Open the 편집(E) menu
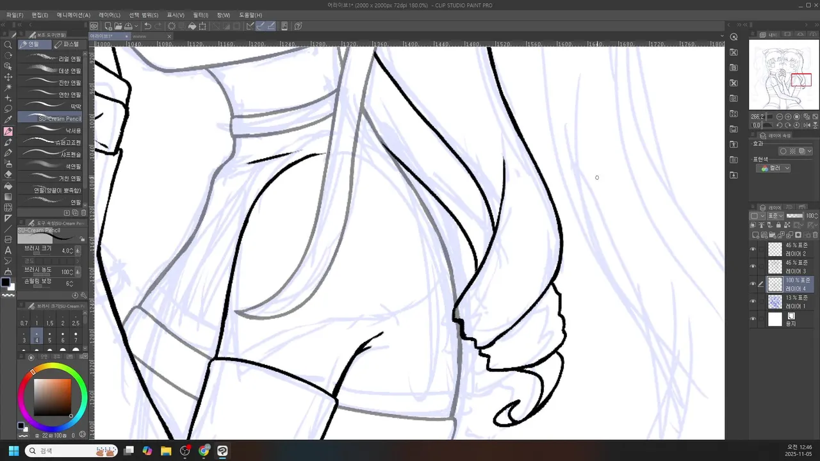820x461 pixels. tap(40, 15)
